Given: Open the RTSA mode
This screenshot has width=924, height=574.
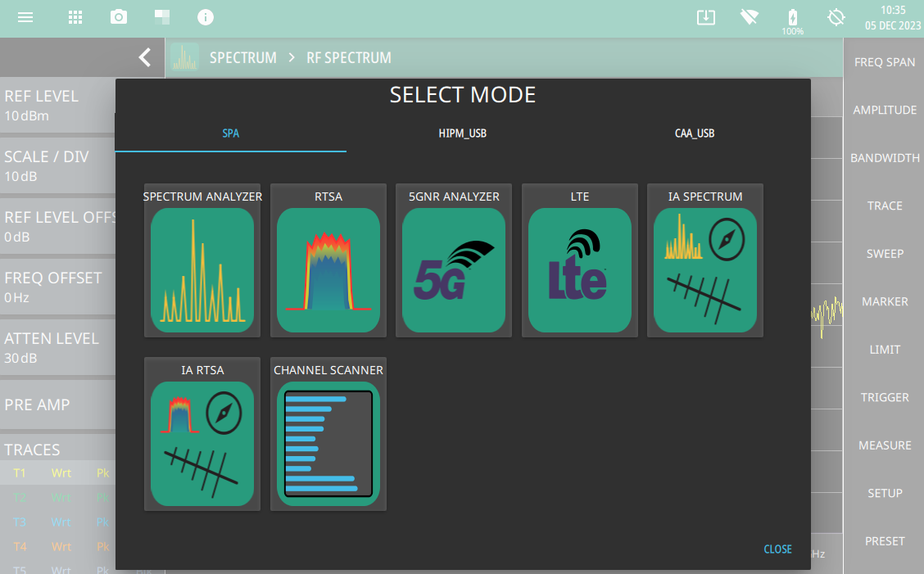Looking at the screenshot, I should [x=328, y=270].
